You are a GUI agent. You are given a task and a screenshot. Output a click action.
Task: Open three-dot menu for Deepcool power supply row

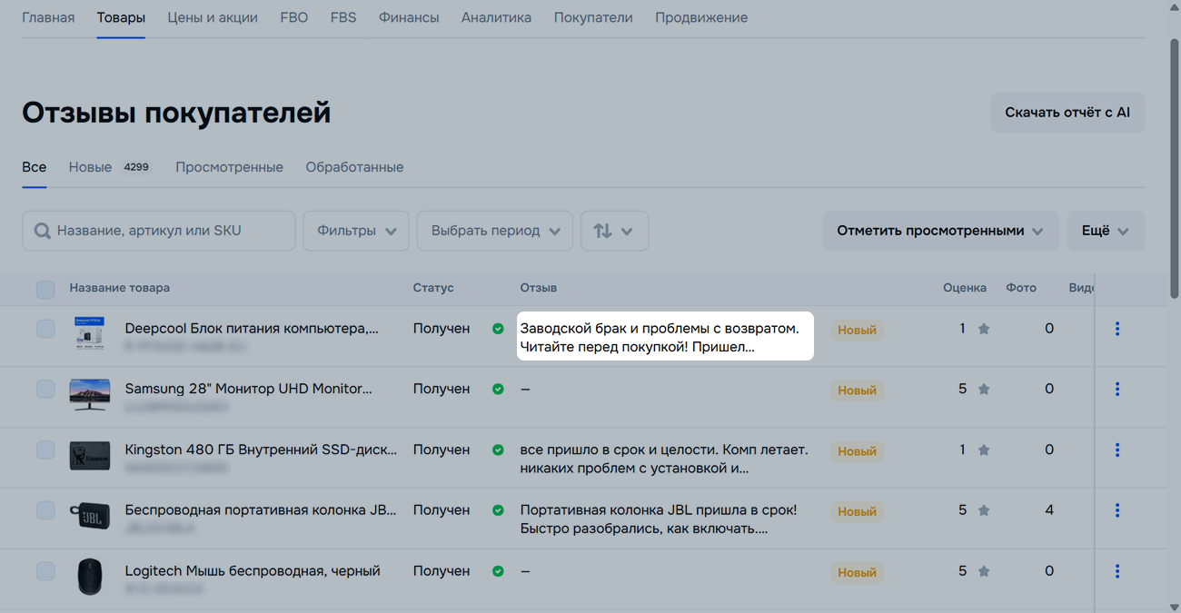click(x=1116, y=329)
